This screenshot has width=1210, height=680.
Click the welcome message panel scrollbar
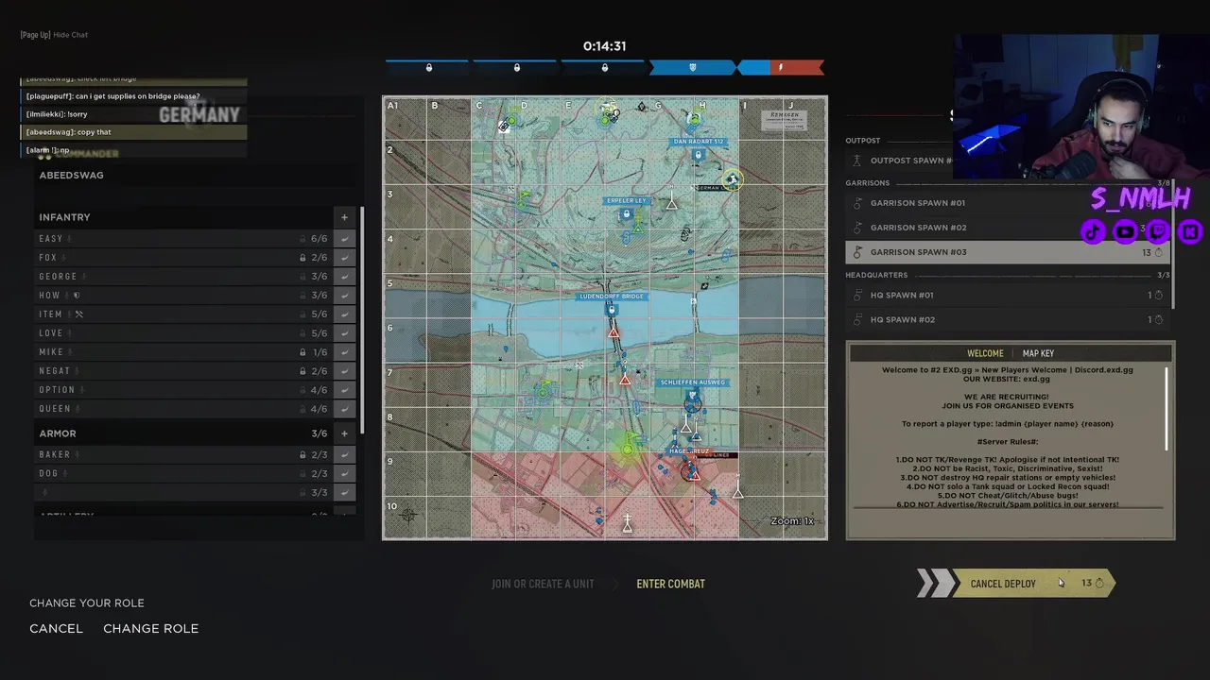[1167, 408]
